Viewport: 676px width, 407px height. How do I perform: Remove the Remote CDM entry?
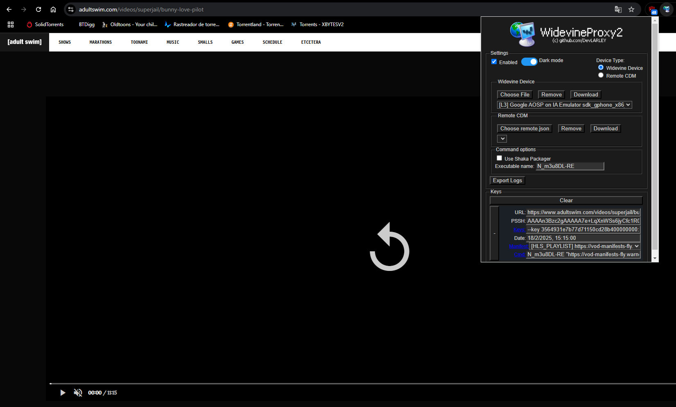tap(571, 129)
